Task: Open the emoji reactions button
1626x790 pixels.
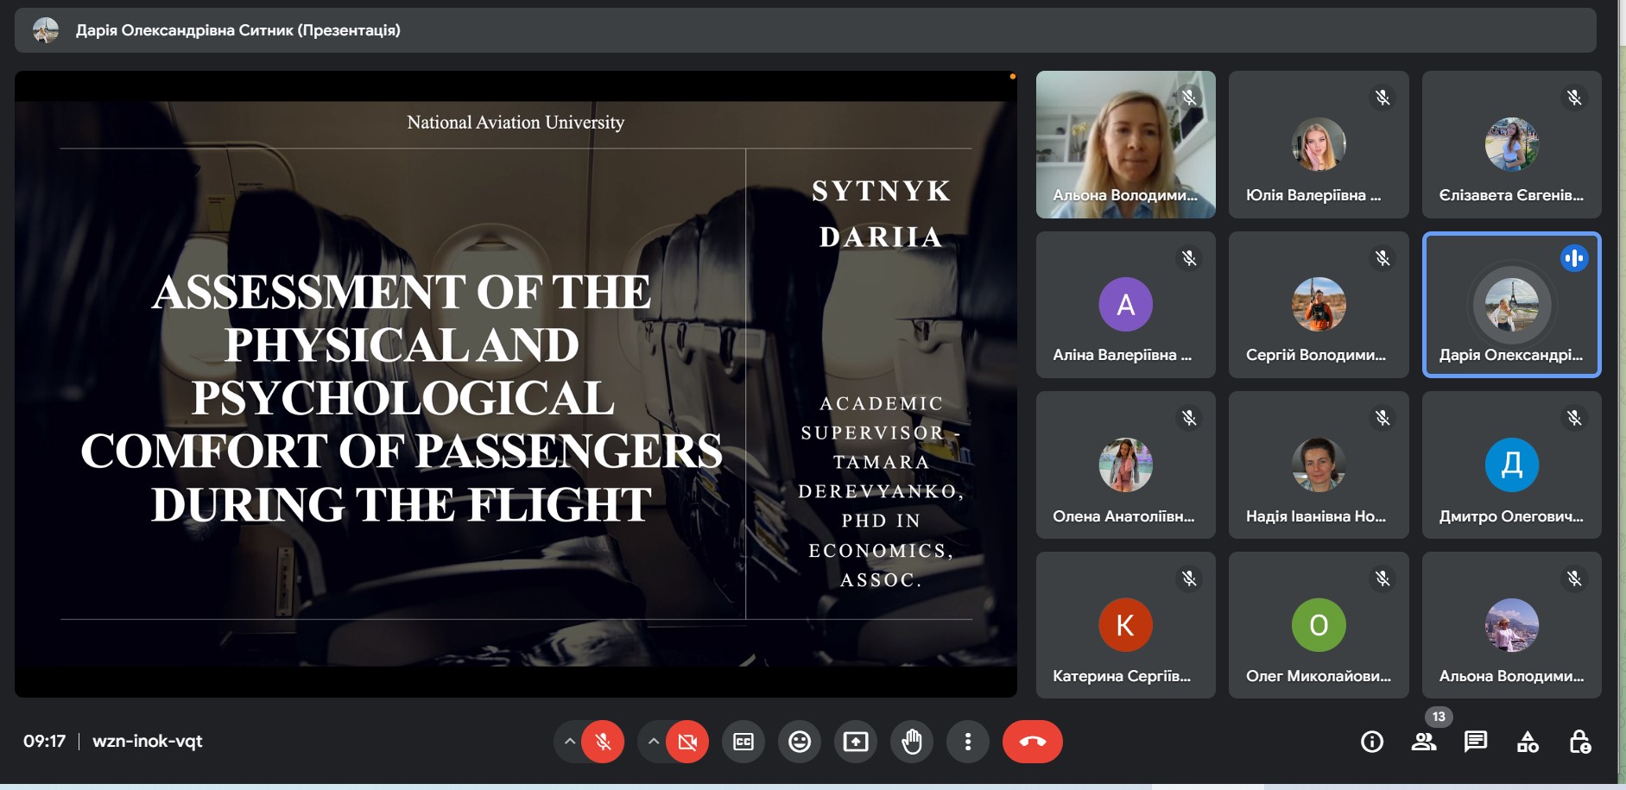Action: (x=799, y=742)
